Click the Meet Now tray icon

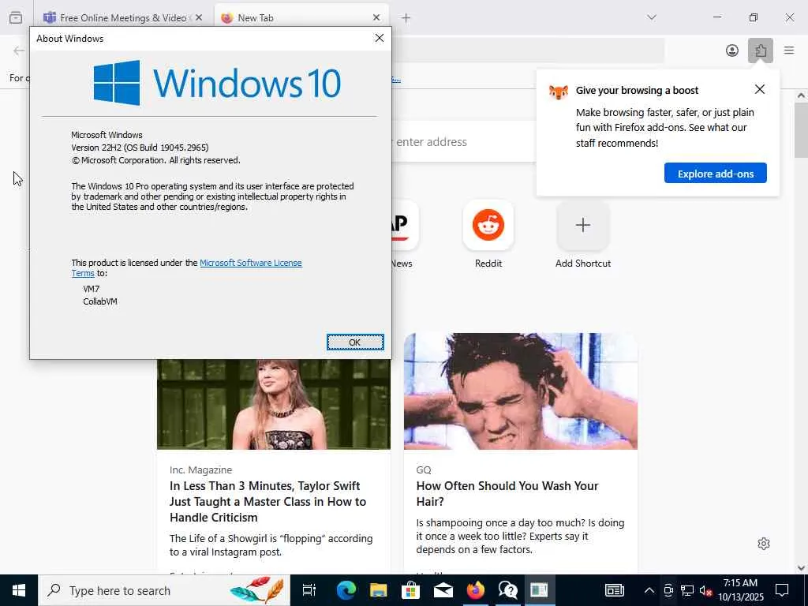668,590
